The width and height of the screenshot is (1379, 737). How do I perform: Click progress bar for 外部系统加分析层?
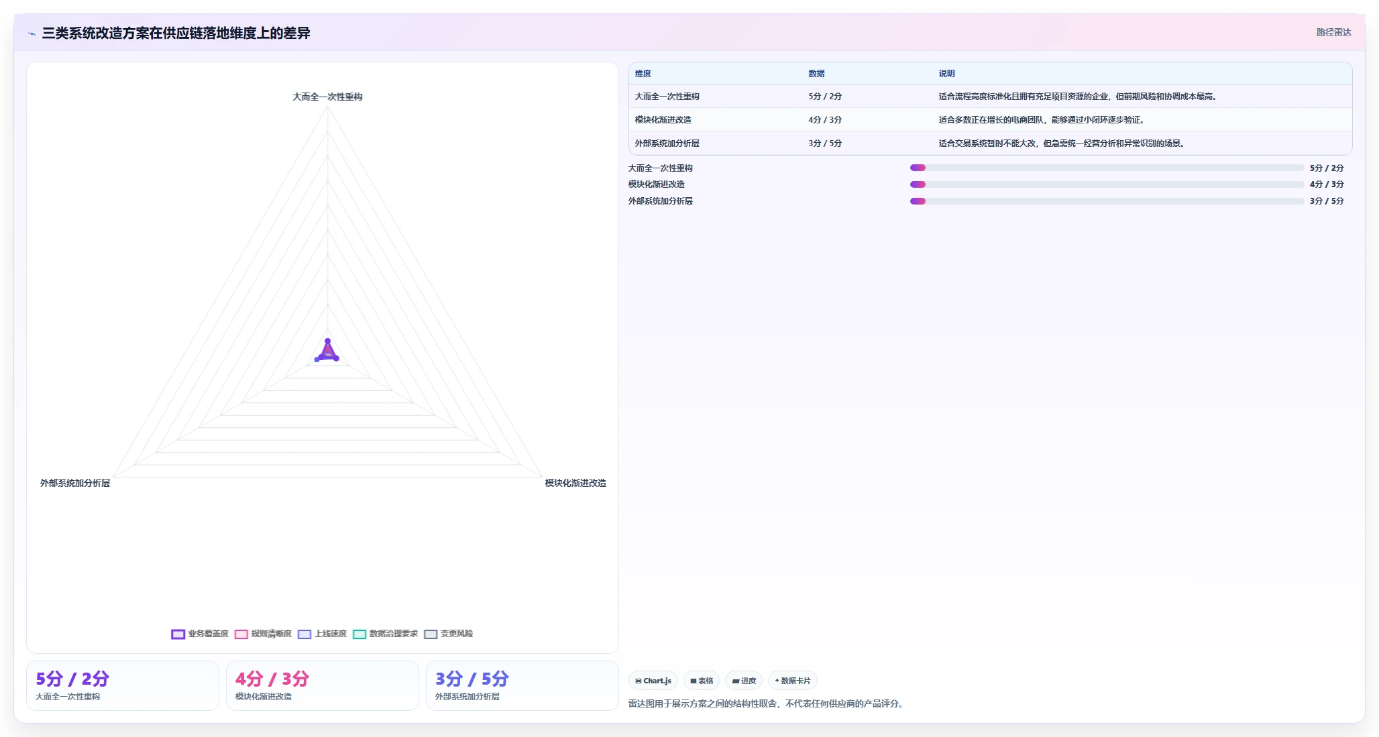pos(1107,201)
